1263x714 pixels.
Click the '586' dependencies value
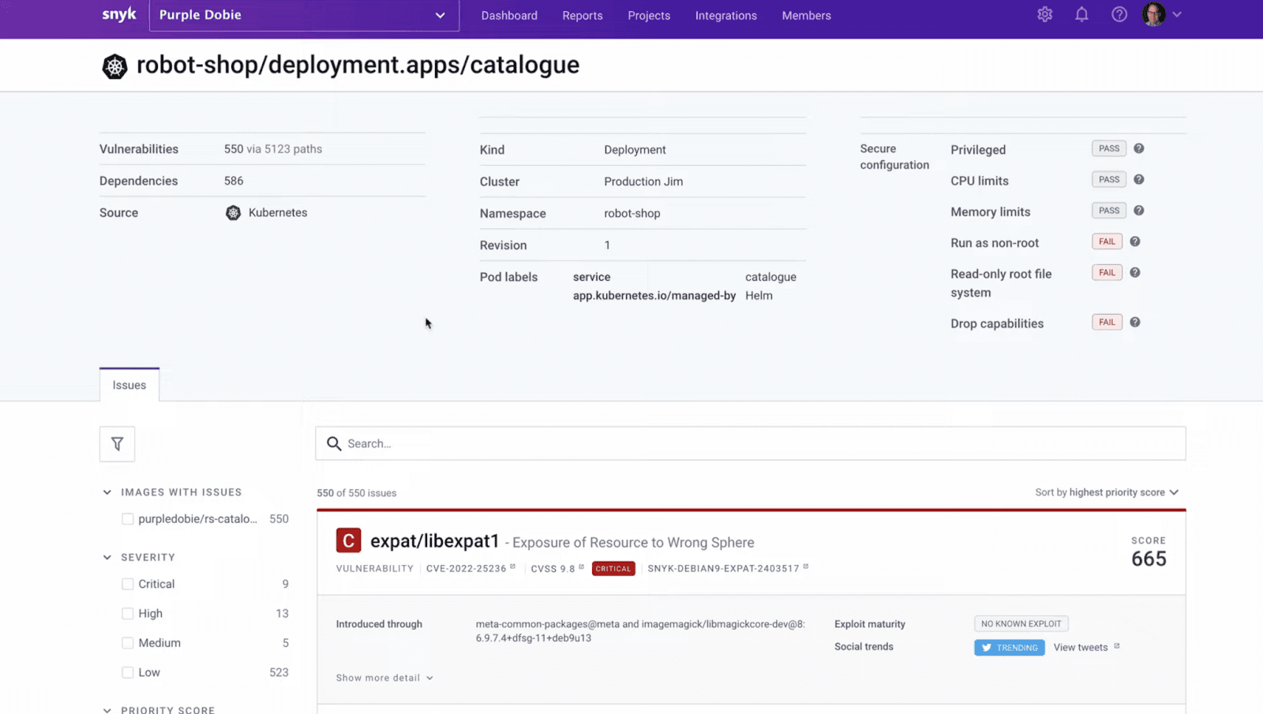(234, 181)
